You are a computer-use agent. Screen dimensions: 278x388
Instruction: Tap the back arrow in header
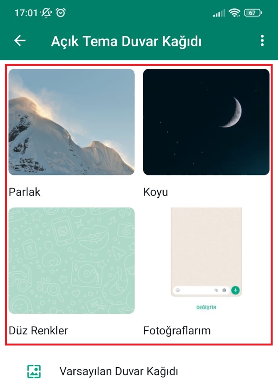pyautogui.click(x=20, y=41)
